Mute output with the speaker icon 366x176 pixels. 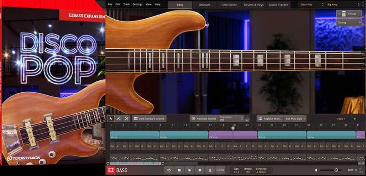[316, 170]
